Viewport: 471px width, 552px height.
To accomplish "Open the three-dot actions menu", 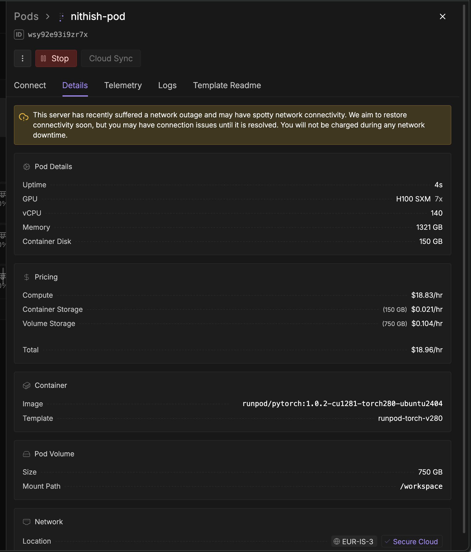I will (22, 58).
